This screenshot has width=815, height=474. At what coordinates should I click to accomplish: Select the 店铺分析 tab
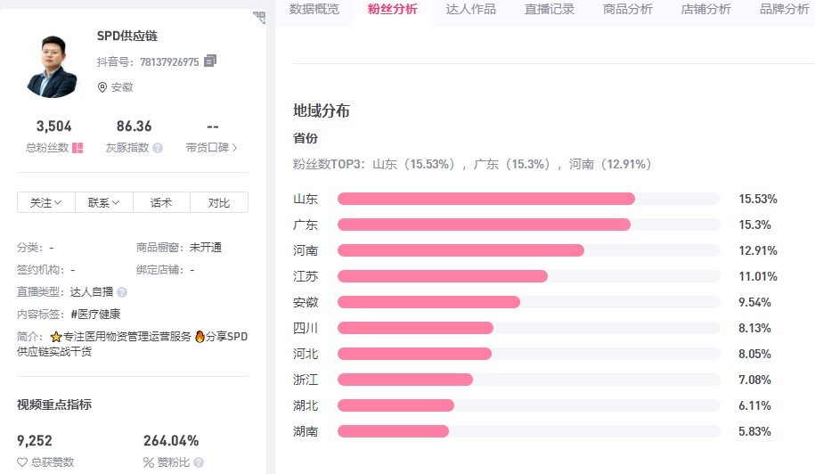pyautogui.click(x=706, y=10)
